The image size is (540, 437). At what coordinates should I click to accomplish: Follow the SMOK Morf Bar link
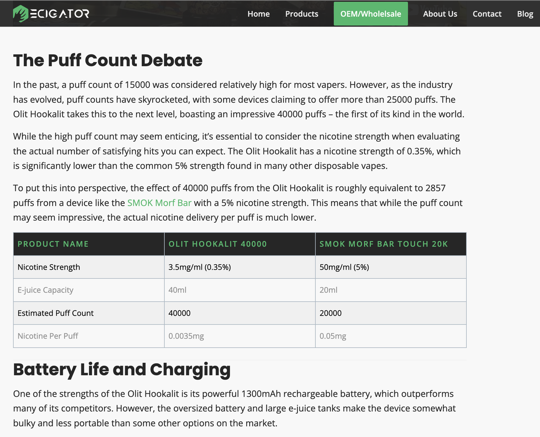point(159,203)
